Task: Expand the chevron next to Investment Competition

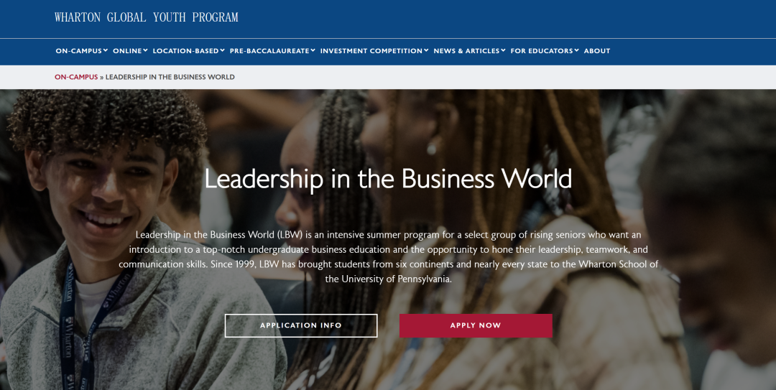Action: coord(426,50)
